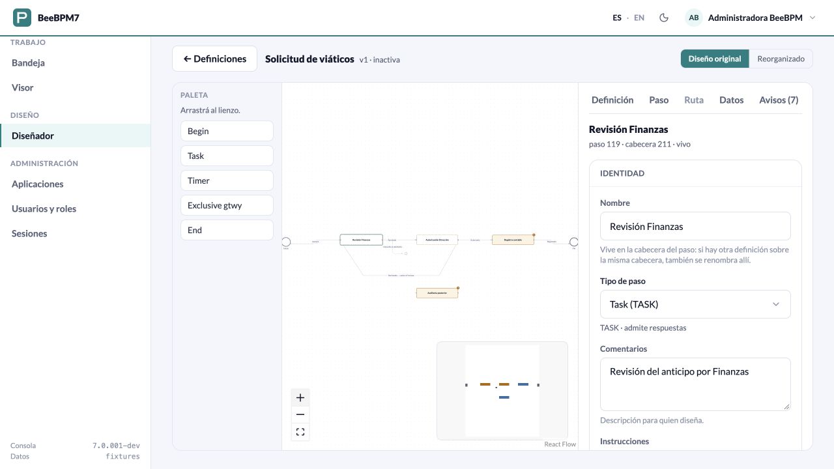
Task: Select the Registro contable node
Action: tap(513, 240)
